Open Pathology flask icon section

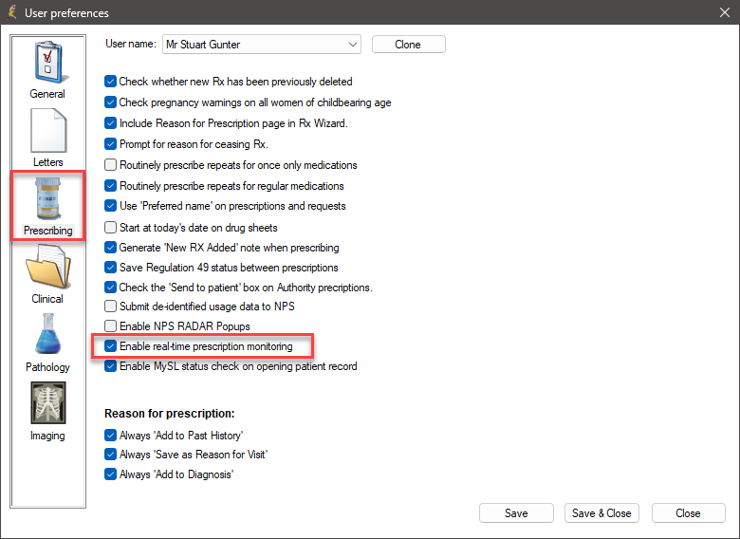coord(47,336)
